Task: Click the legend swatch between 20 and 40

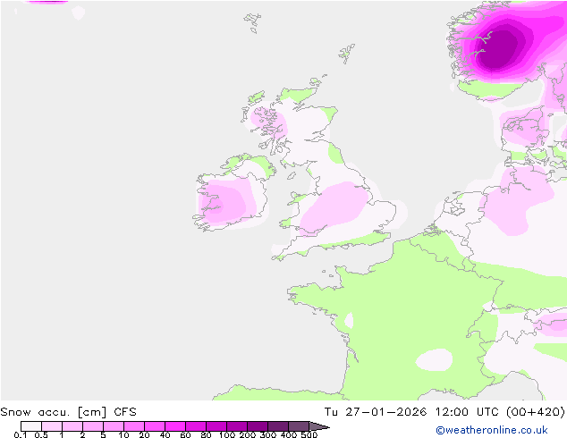Action: [x=155, y=426]
